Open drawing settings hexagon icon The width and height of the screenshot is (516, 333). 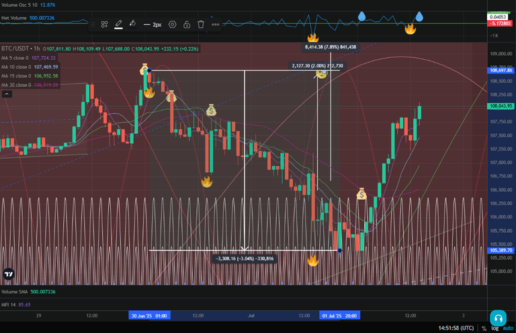click(173, 24)
